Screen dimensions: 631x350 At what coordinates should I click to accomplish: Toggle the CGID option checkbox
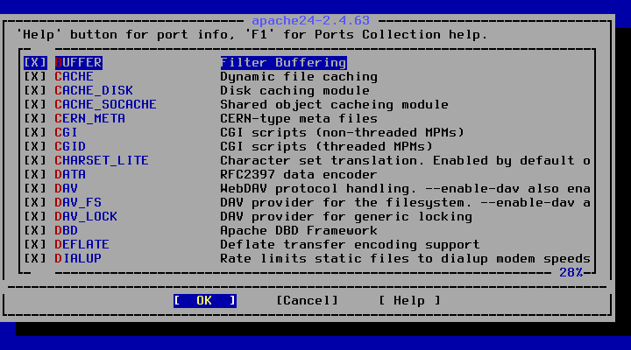click(x=35, y=147)
